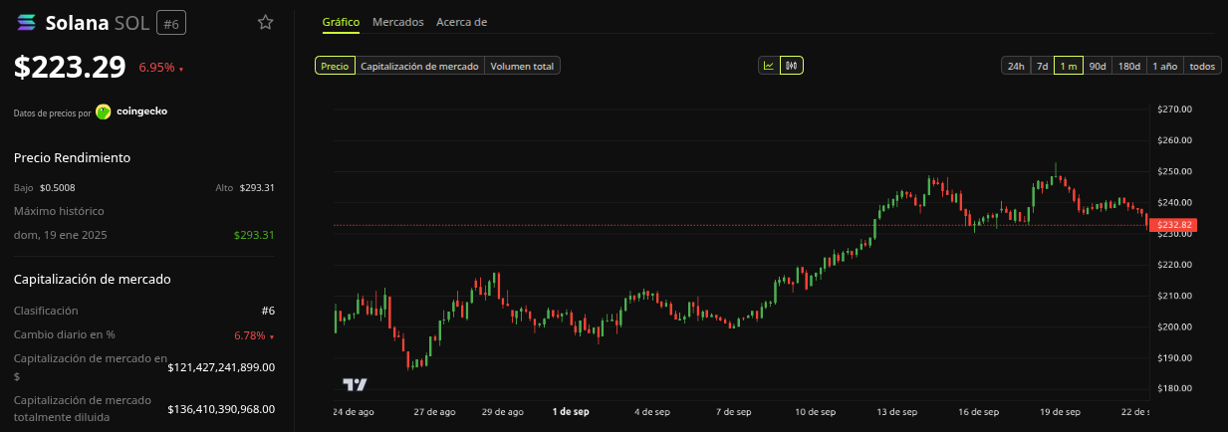This screenshot has height=432, width=1228.
Task: Set chart range to 90d
Action: (x=1098, y=66)
